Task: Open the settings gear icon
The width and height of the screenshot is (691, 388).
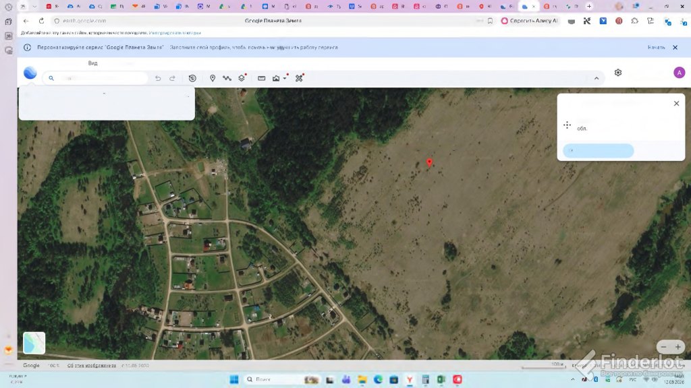Action: (x=618, y=73)
